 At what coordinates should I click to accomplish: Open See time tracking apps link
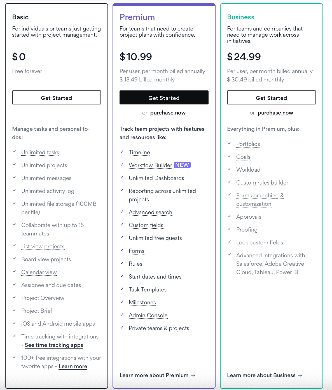54,345
